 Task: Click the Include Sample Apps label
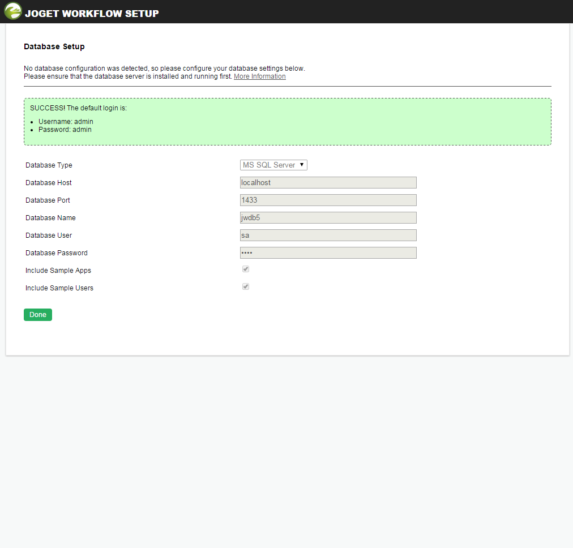coord(58,271)
